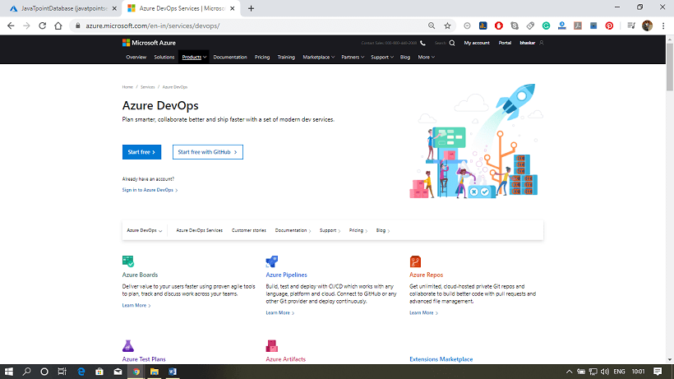This screenshot has height=379, width=674.
Task: Open browser home page icon
Action: pyautogui.click(x=58, y=25)
